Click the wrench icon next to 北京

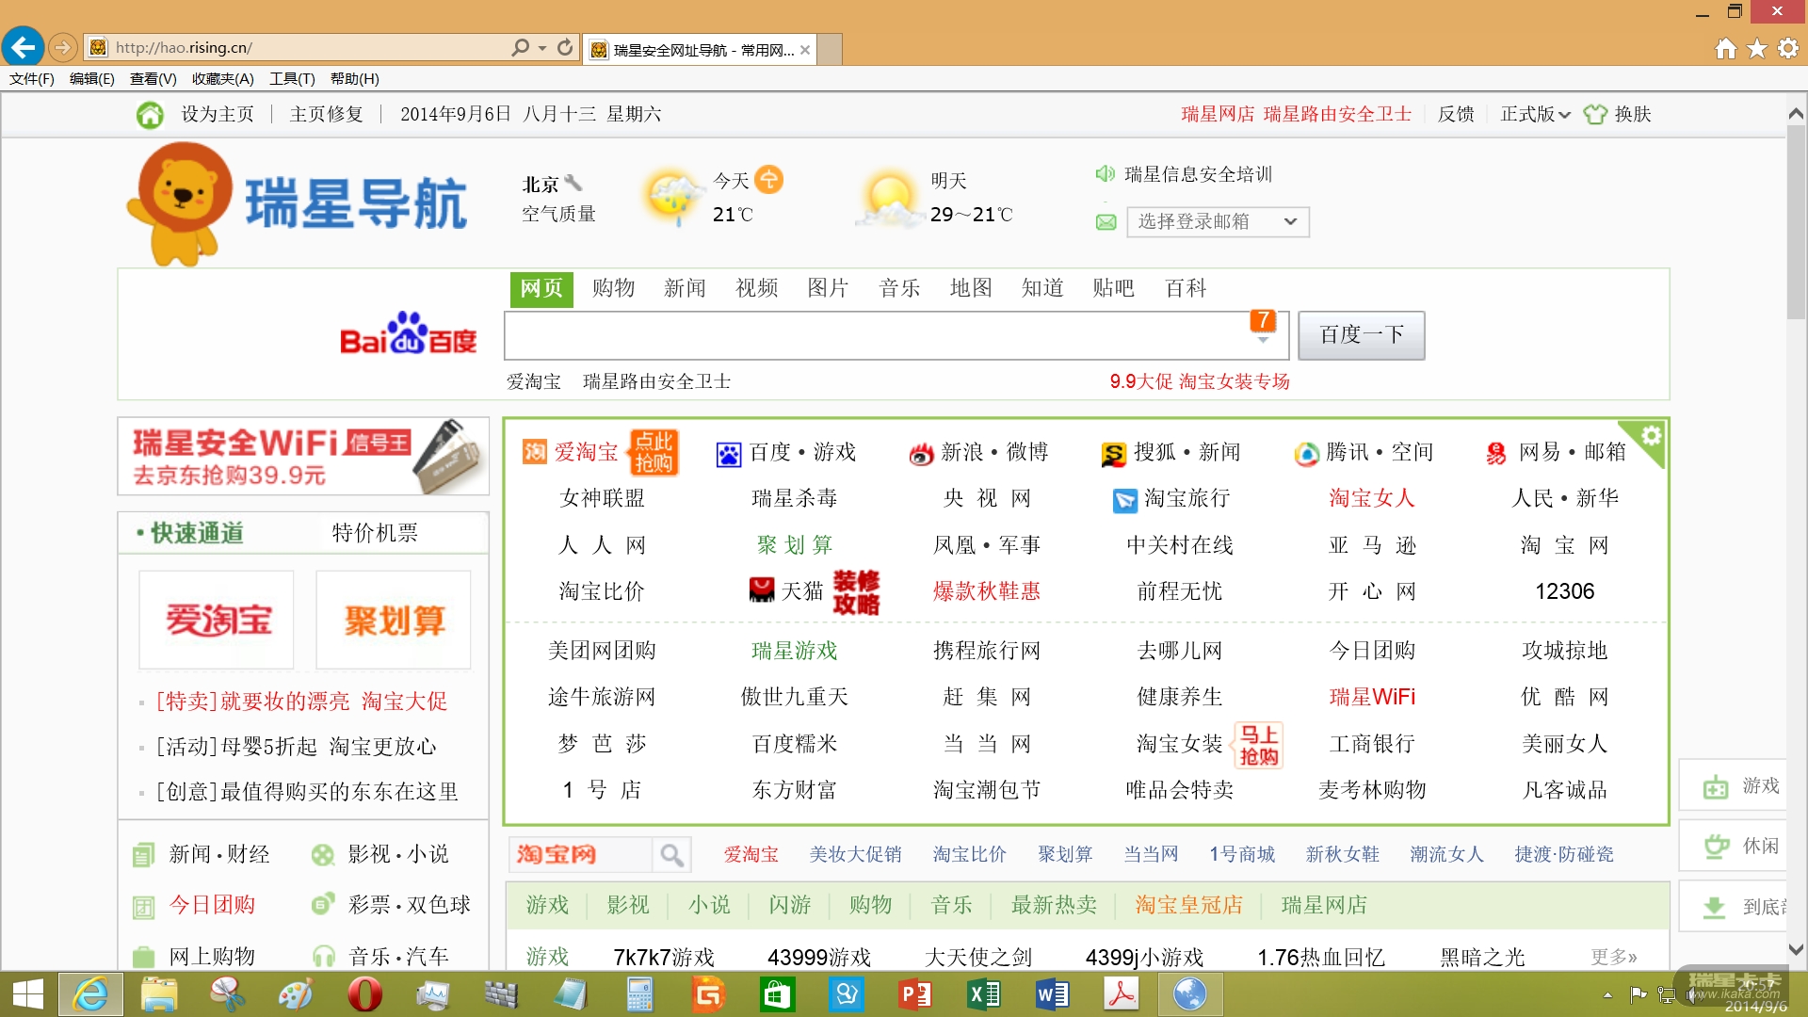pyautogui.click(x=573, y=184)
